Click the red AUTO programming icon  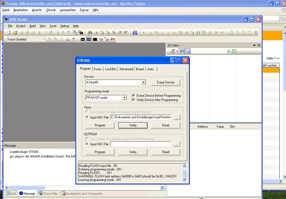click(x=113, y=39)
